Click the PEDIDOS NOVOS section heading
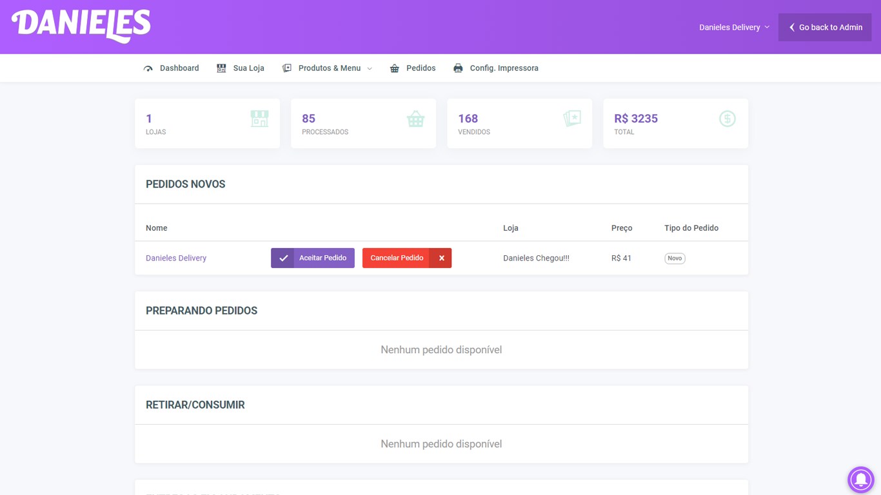 pos(186,184)
